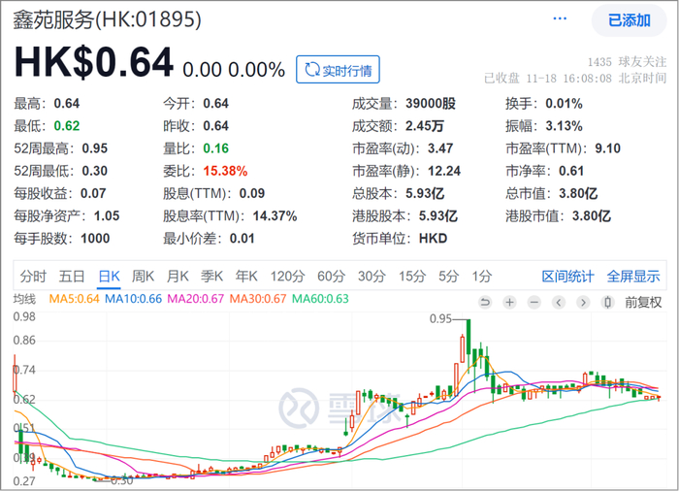Click the 最低 value 0.62

coord(67,126)
